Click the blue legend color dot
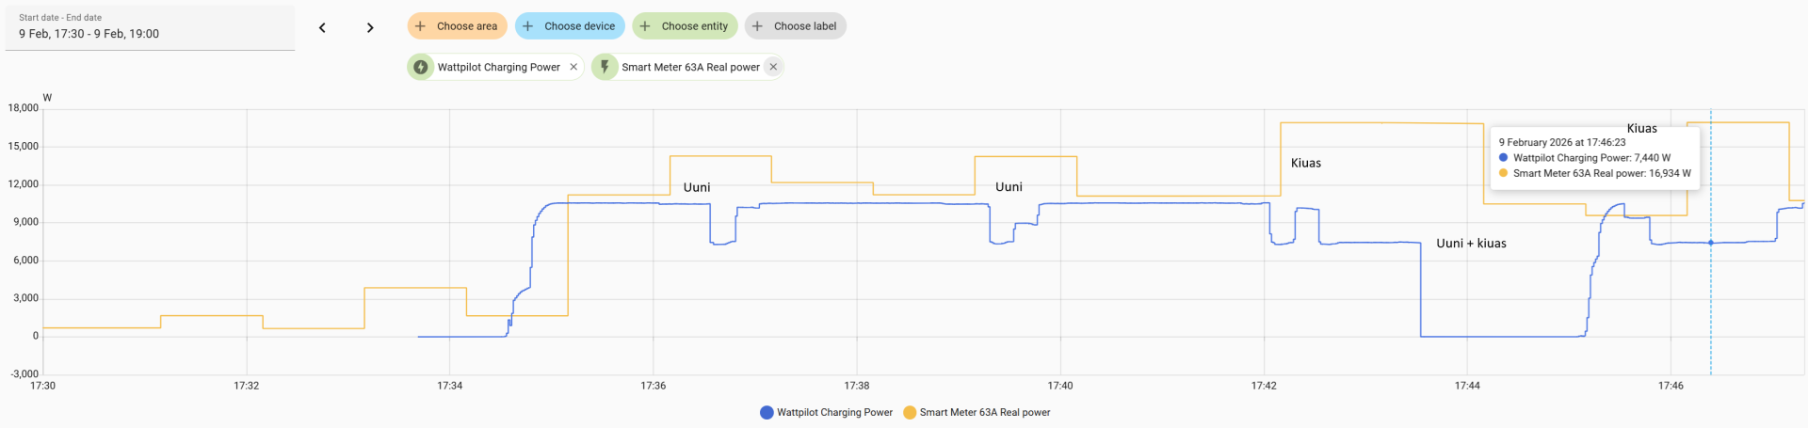Viewport: 1808px width, 428px height. click(767, 412)
